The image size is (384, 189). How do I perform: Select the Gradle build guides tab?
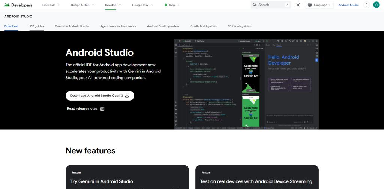tap(203, 26)
